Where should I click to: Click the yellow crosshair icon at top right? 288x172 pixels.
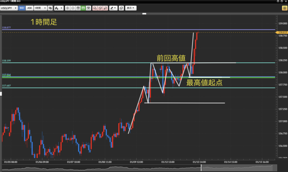coord(284,8)
